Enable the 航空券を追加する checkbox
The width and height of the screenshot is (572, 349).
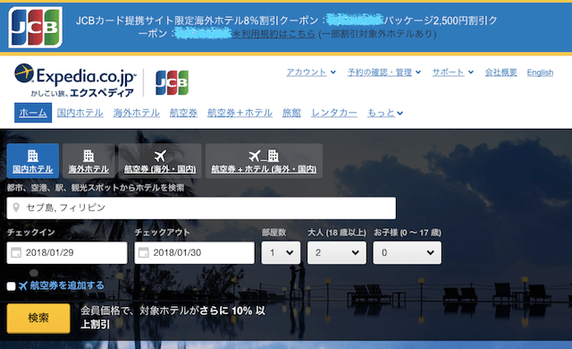pyautogui.click(x=12, y=286)
